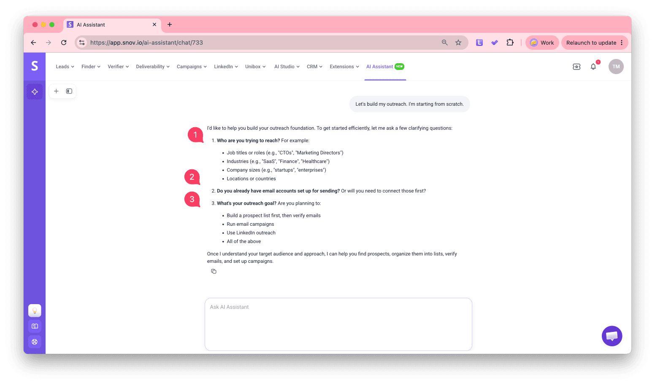The image size is (655, 385).
Task: Open the book knowledge base icon
Action: (35, 326)
